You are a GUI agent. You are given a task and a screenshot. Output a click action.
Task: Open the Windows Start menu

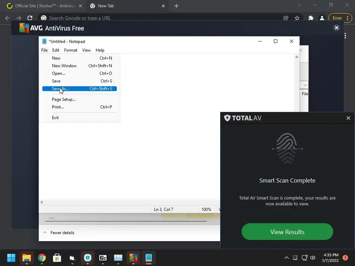11,258
